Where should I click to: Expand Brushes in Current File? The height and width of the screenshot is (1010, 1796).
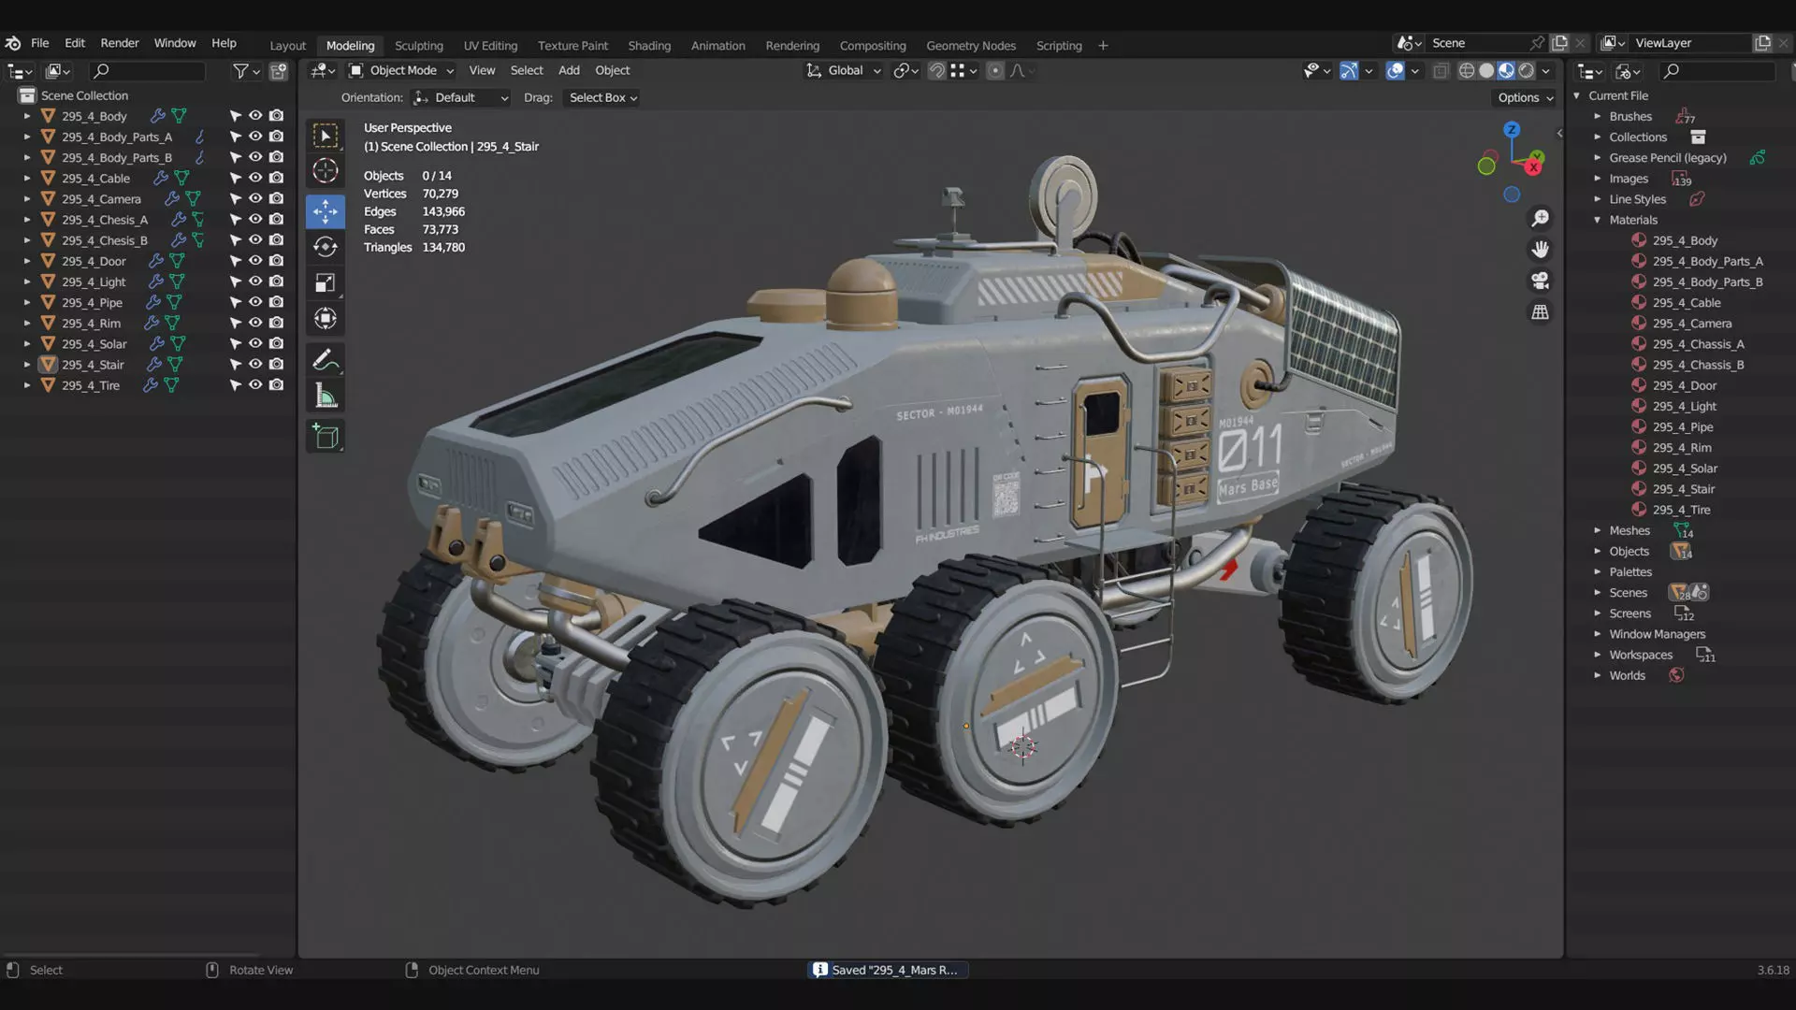coord(1598,117)
